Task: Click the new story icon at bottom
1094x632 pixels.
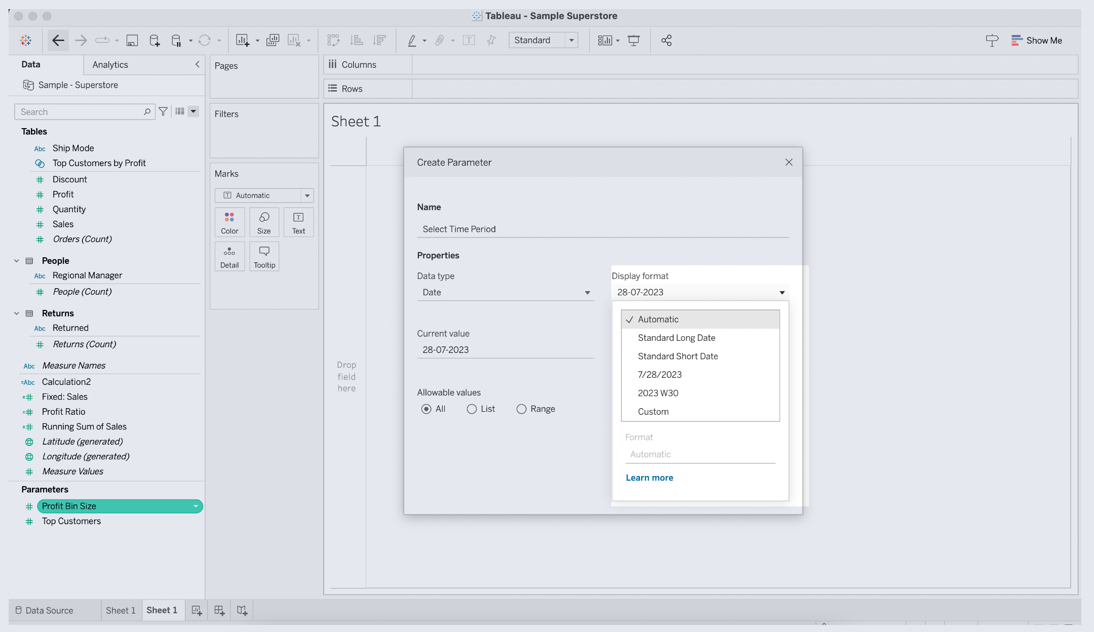Action: point(242,611)
